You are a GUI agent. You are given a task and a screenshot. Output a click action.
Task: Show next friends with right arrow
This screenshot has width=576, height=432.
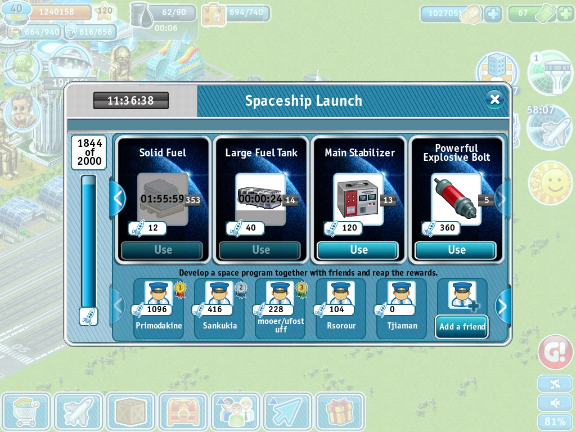(502, 307)
